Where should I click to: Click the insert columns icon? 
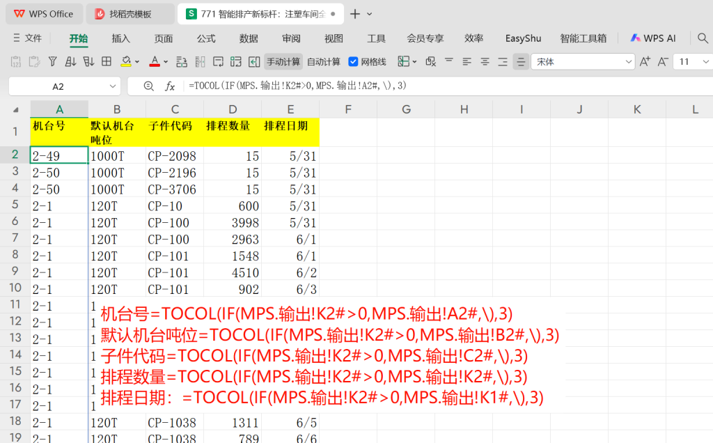tap(200, 62)
